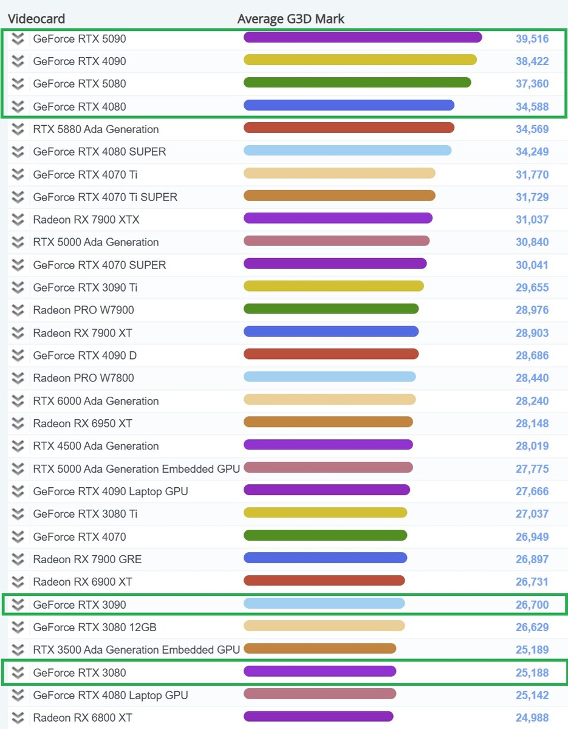Open the GeForce RTX 4080 SUPER link

[100, 152]
